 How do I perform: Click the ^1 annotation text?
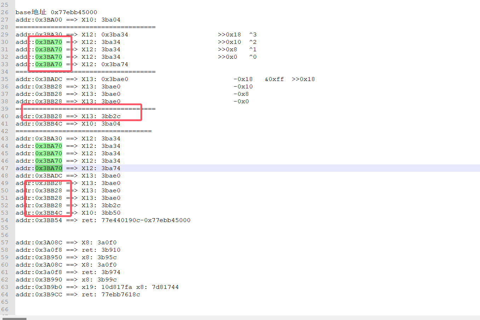253,50
